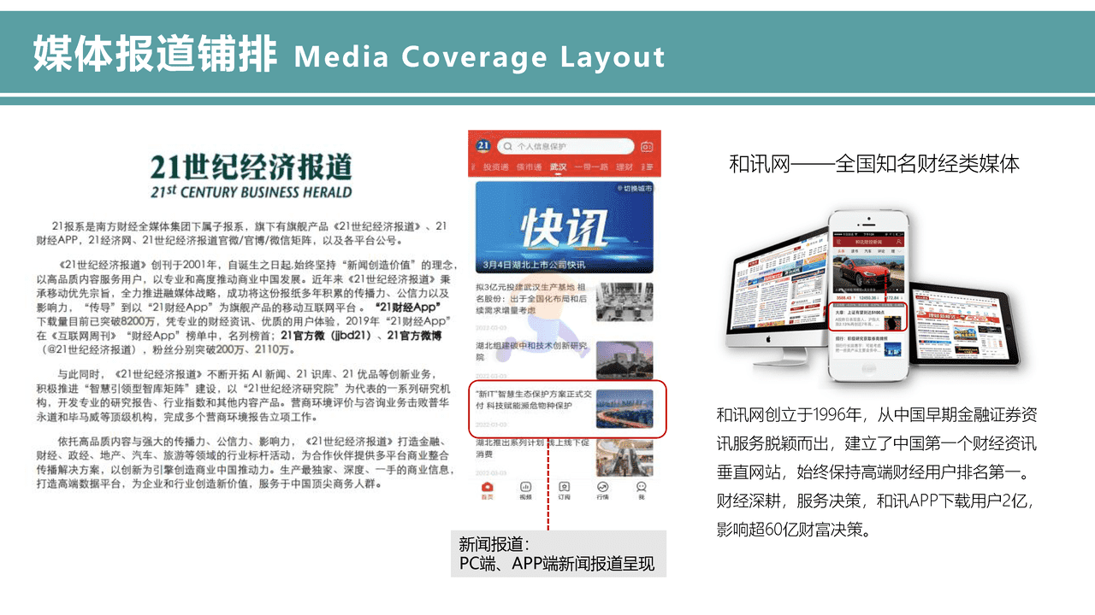Tap the 我 profile icon
The width and height of the screenshot is (1095, 615).
pos(641,489)
